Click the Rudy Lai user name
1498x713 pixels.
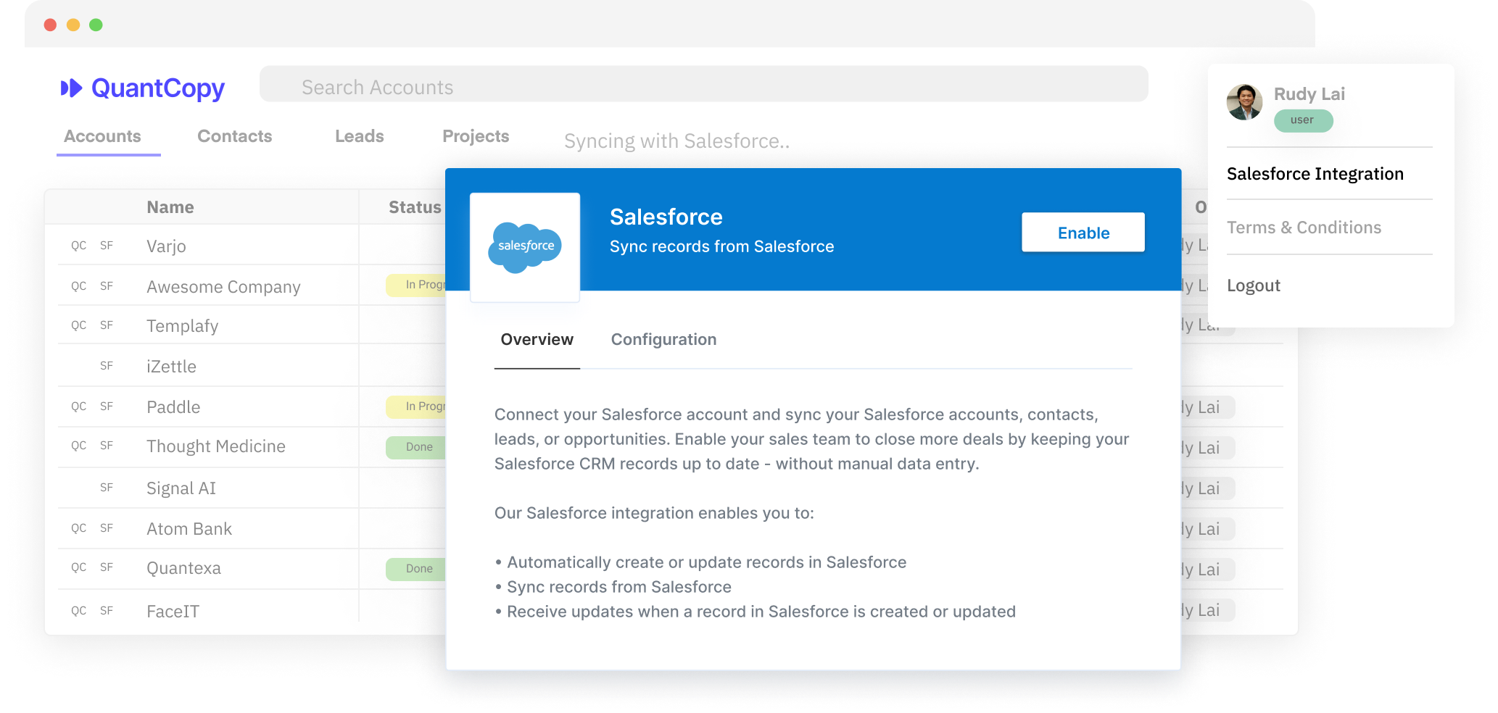coord(1309,94)
